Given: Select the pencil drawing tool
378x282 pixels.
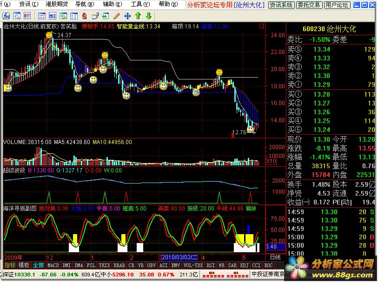Looking at the screenshot, I should [116, 16].
